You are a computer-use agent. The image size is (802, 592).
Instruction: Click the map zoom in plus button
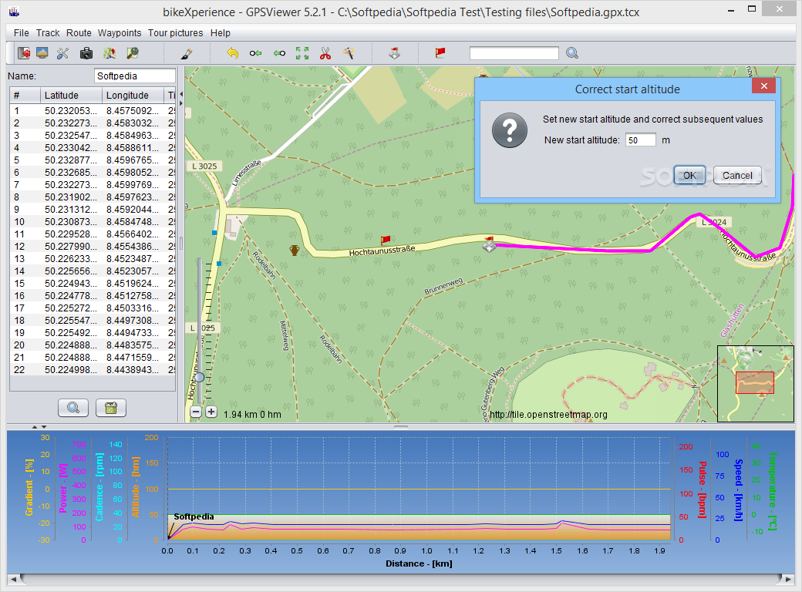[211, 412]
